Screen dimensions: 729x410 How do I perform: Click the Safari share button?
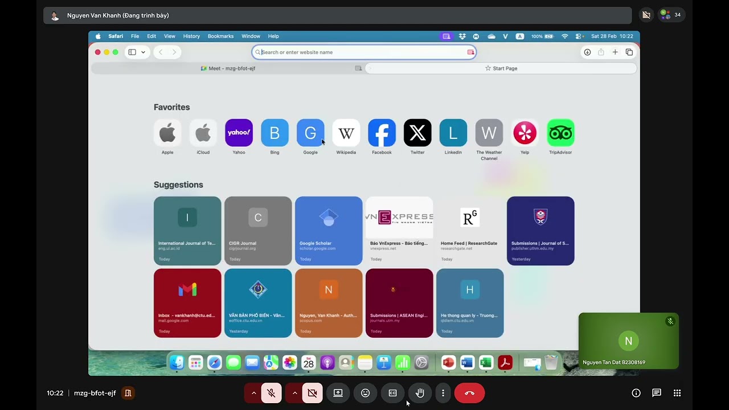(x=601, y=52)
